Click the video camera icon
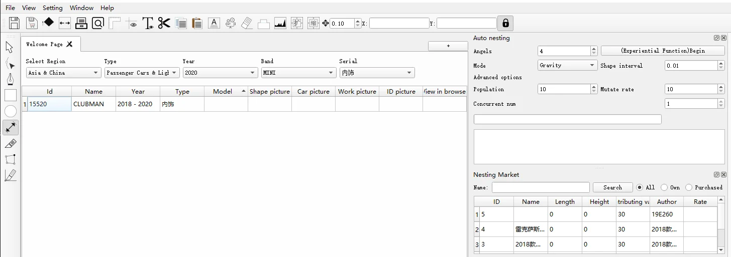Image resolution: width=731 pixels, height=257 pixels. pos(231,23)
